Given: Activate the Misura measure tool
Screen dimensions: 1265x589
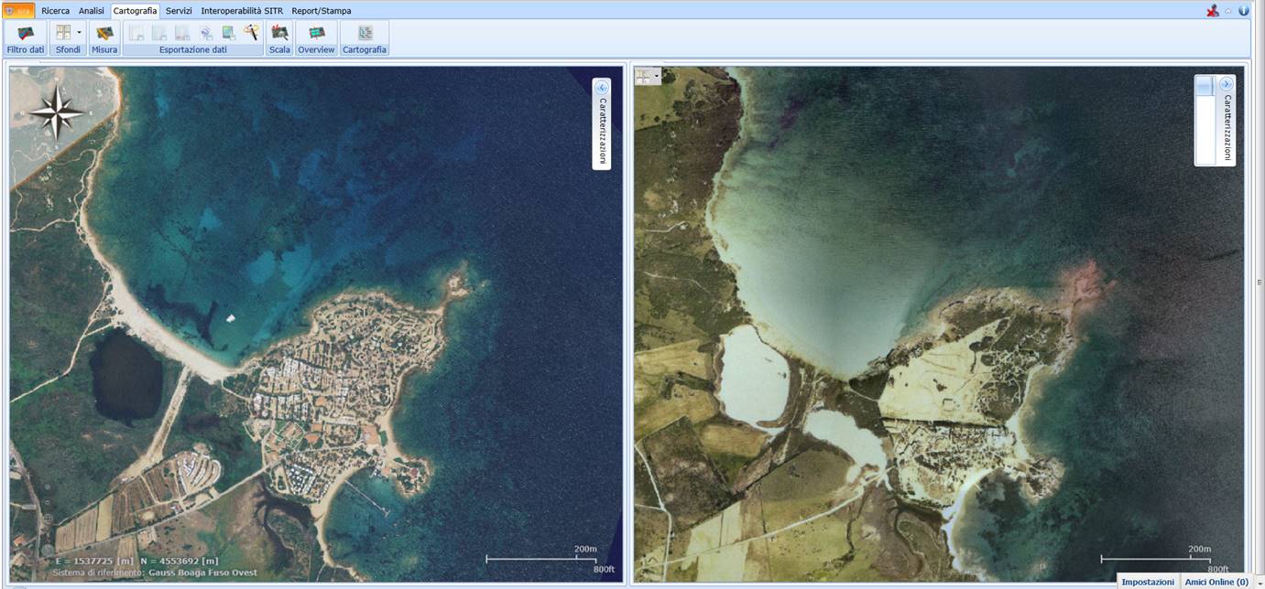Looking at the screenshot, I should 104,34.
